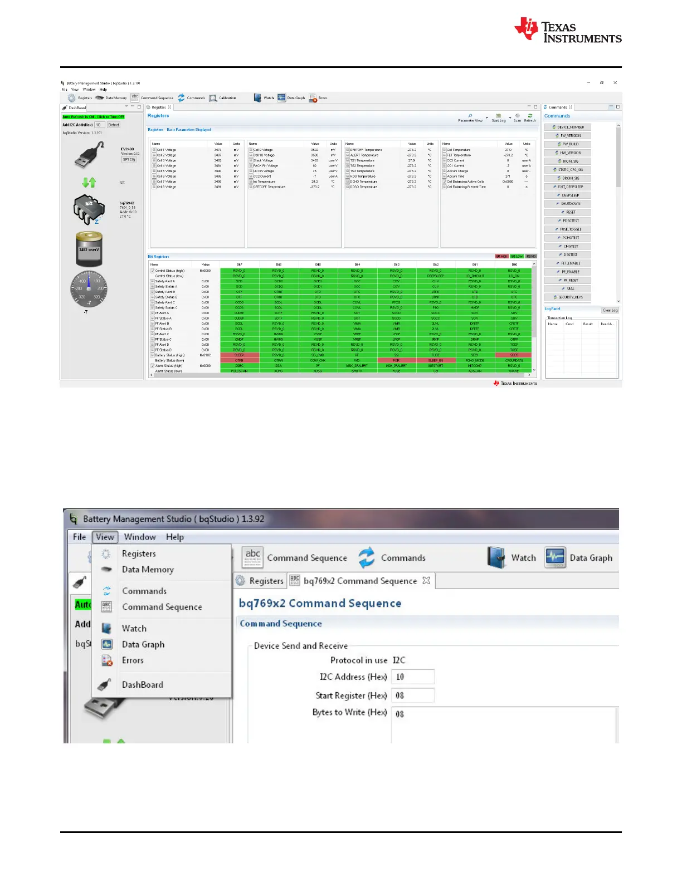Close the Registers tab in bqStudio 1.3.101
Image resolution: width=682 pixels, height=882 pixels.
170,107
